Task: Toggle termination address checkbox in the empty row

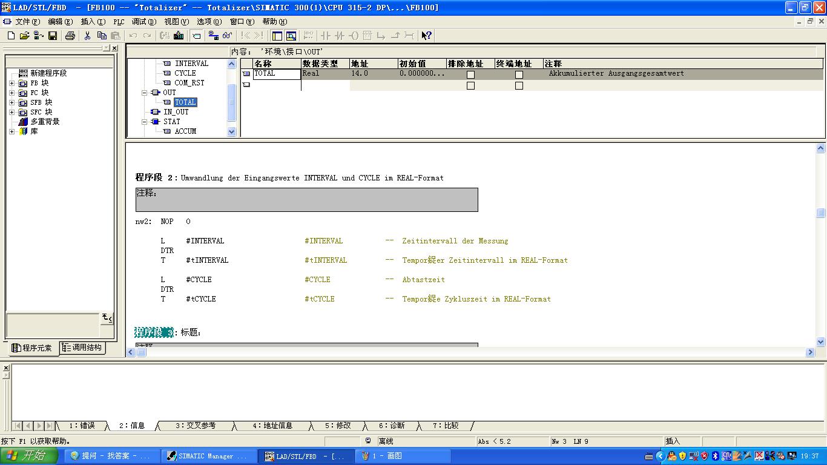Action: coord(519,86)
